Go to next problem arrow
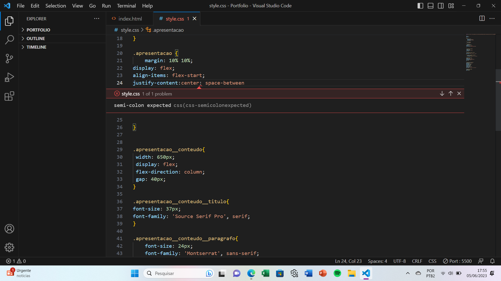 tap(442, 93)
